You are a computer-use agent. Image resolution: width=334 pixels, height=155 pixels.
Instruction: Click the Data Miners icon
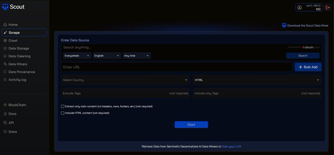[5, 64]
